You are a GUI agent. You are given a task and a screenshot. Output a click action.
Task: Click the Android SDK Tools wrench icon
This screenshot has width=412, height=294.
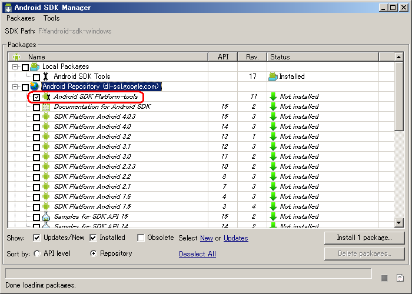46,76
